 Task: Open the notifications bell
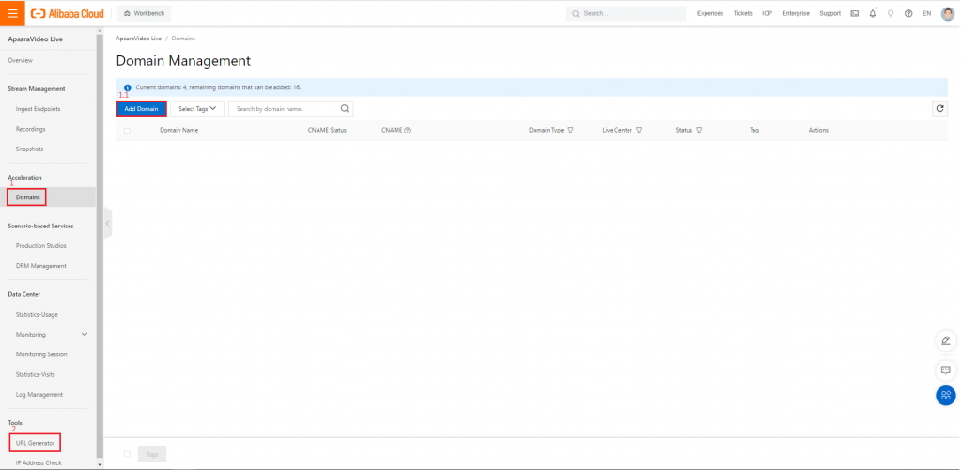pos(873,13)
